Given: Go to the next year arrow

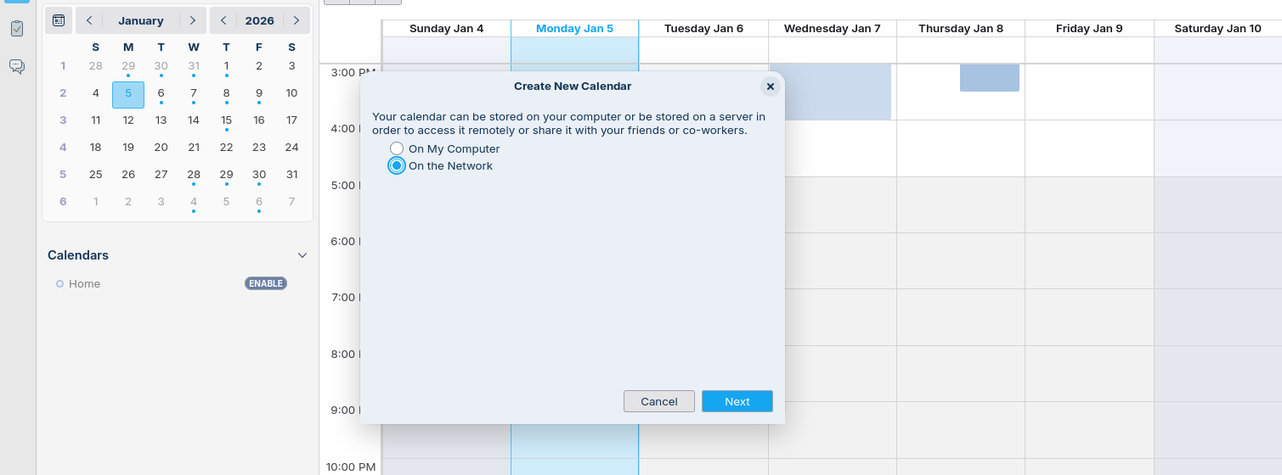Looking at the screenshot, I should (296, 20).
